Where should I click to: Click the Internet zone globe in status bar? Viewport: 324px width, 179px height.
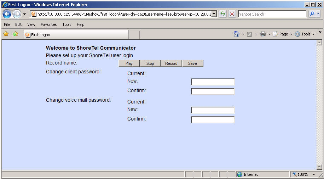[x=239, y=174]
